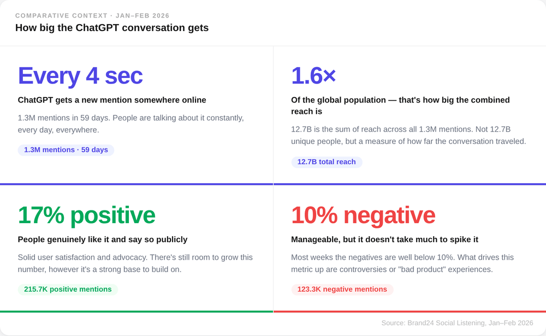Viewport: 546px width, 336px height.
Task: Click the Brand24 Social Listening source credit
Action: coord(457,323)
